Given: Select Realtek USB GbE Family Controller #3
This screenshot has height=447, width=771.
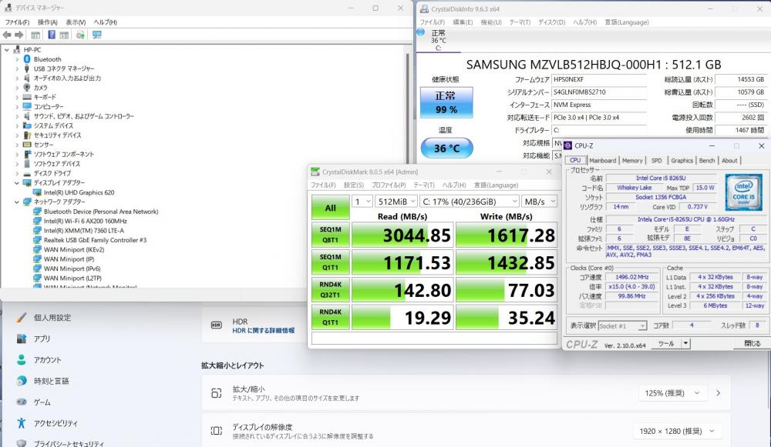Looking at the screenshot, I should (x=95, y=240).
